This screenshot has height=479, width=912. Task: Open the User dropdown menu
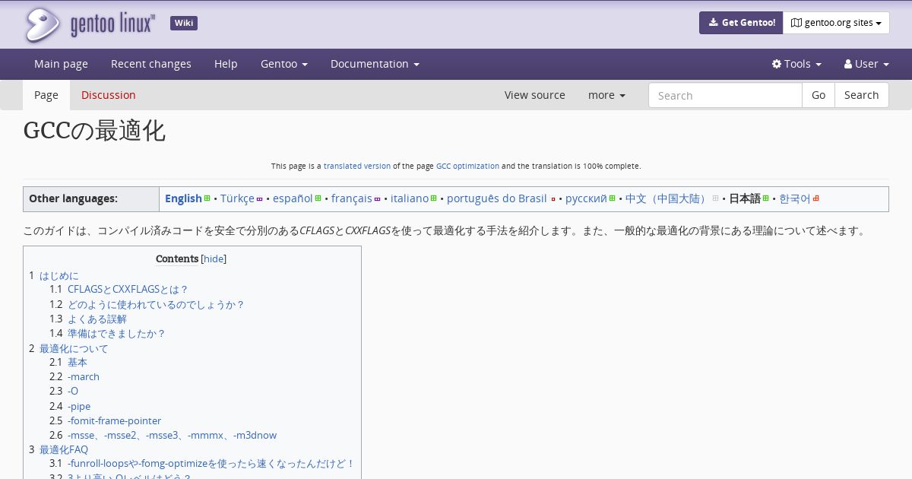(x=866, y=64)
